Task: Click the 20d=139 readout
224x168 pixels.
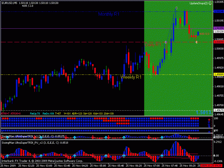Action: click(109, 114)
